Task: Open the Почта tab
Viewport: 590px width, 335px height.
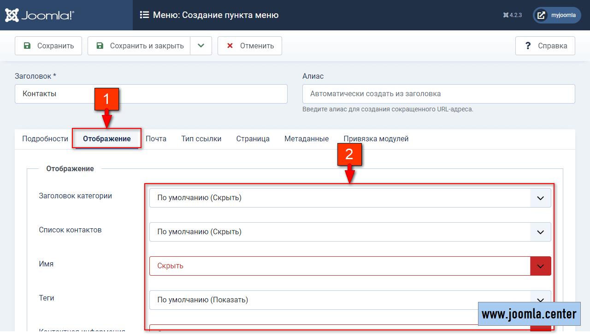Action: pos(156,139)
